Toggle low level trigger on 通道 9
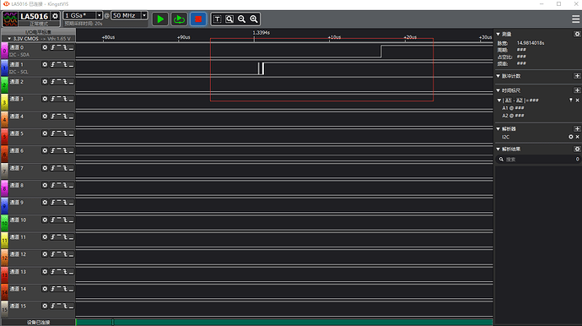The width and height of the screenshot is (582, 326). click(x=71, y=203)
